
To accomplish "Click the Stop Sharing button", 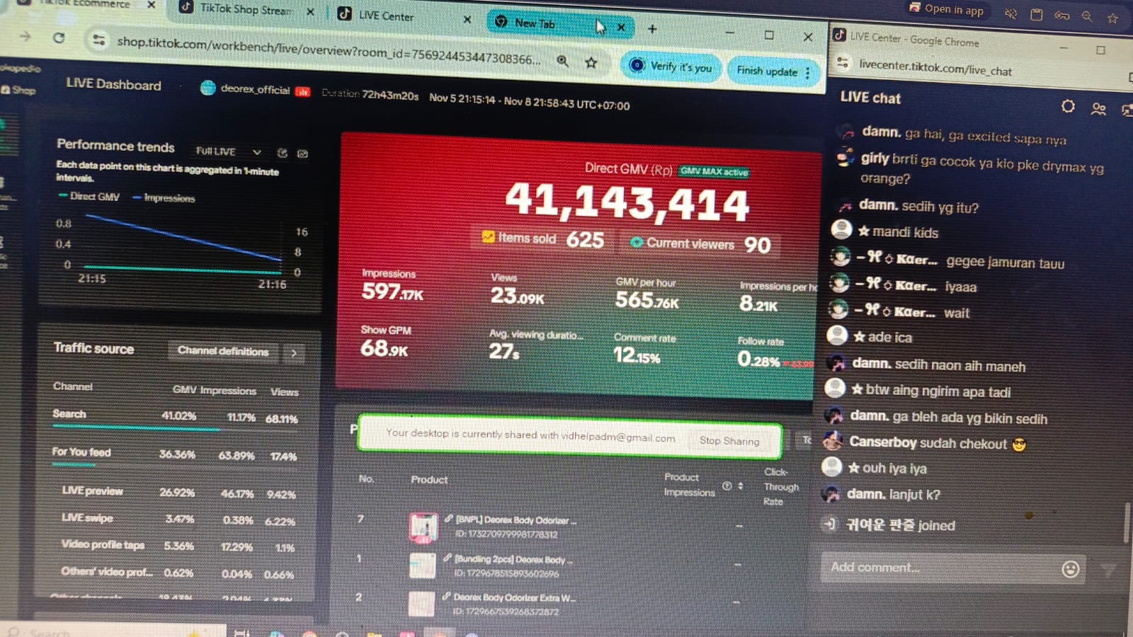I will [x=730, y=441].
